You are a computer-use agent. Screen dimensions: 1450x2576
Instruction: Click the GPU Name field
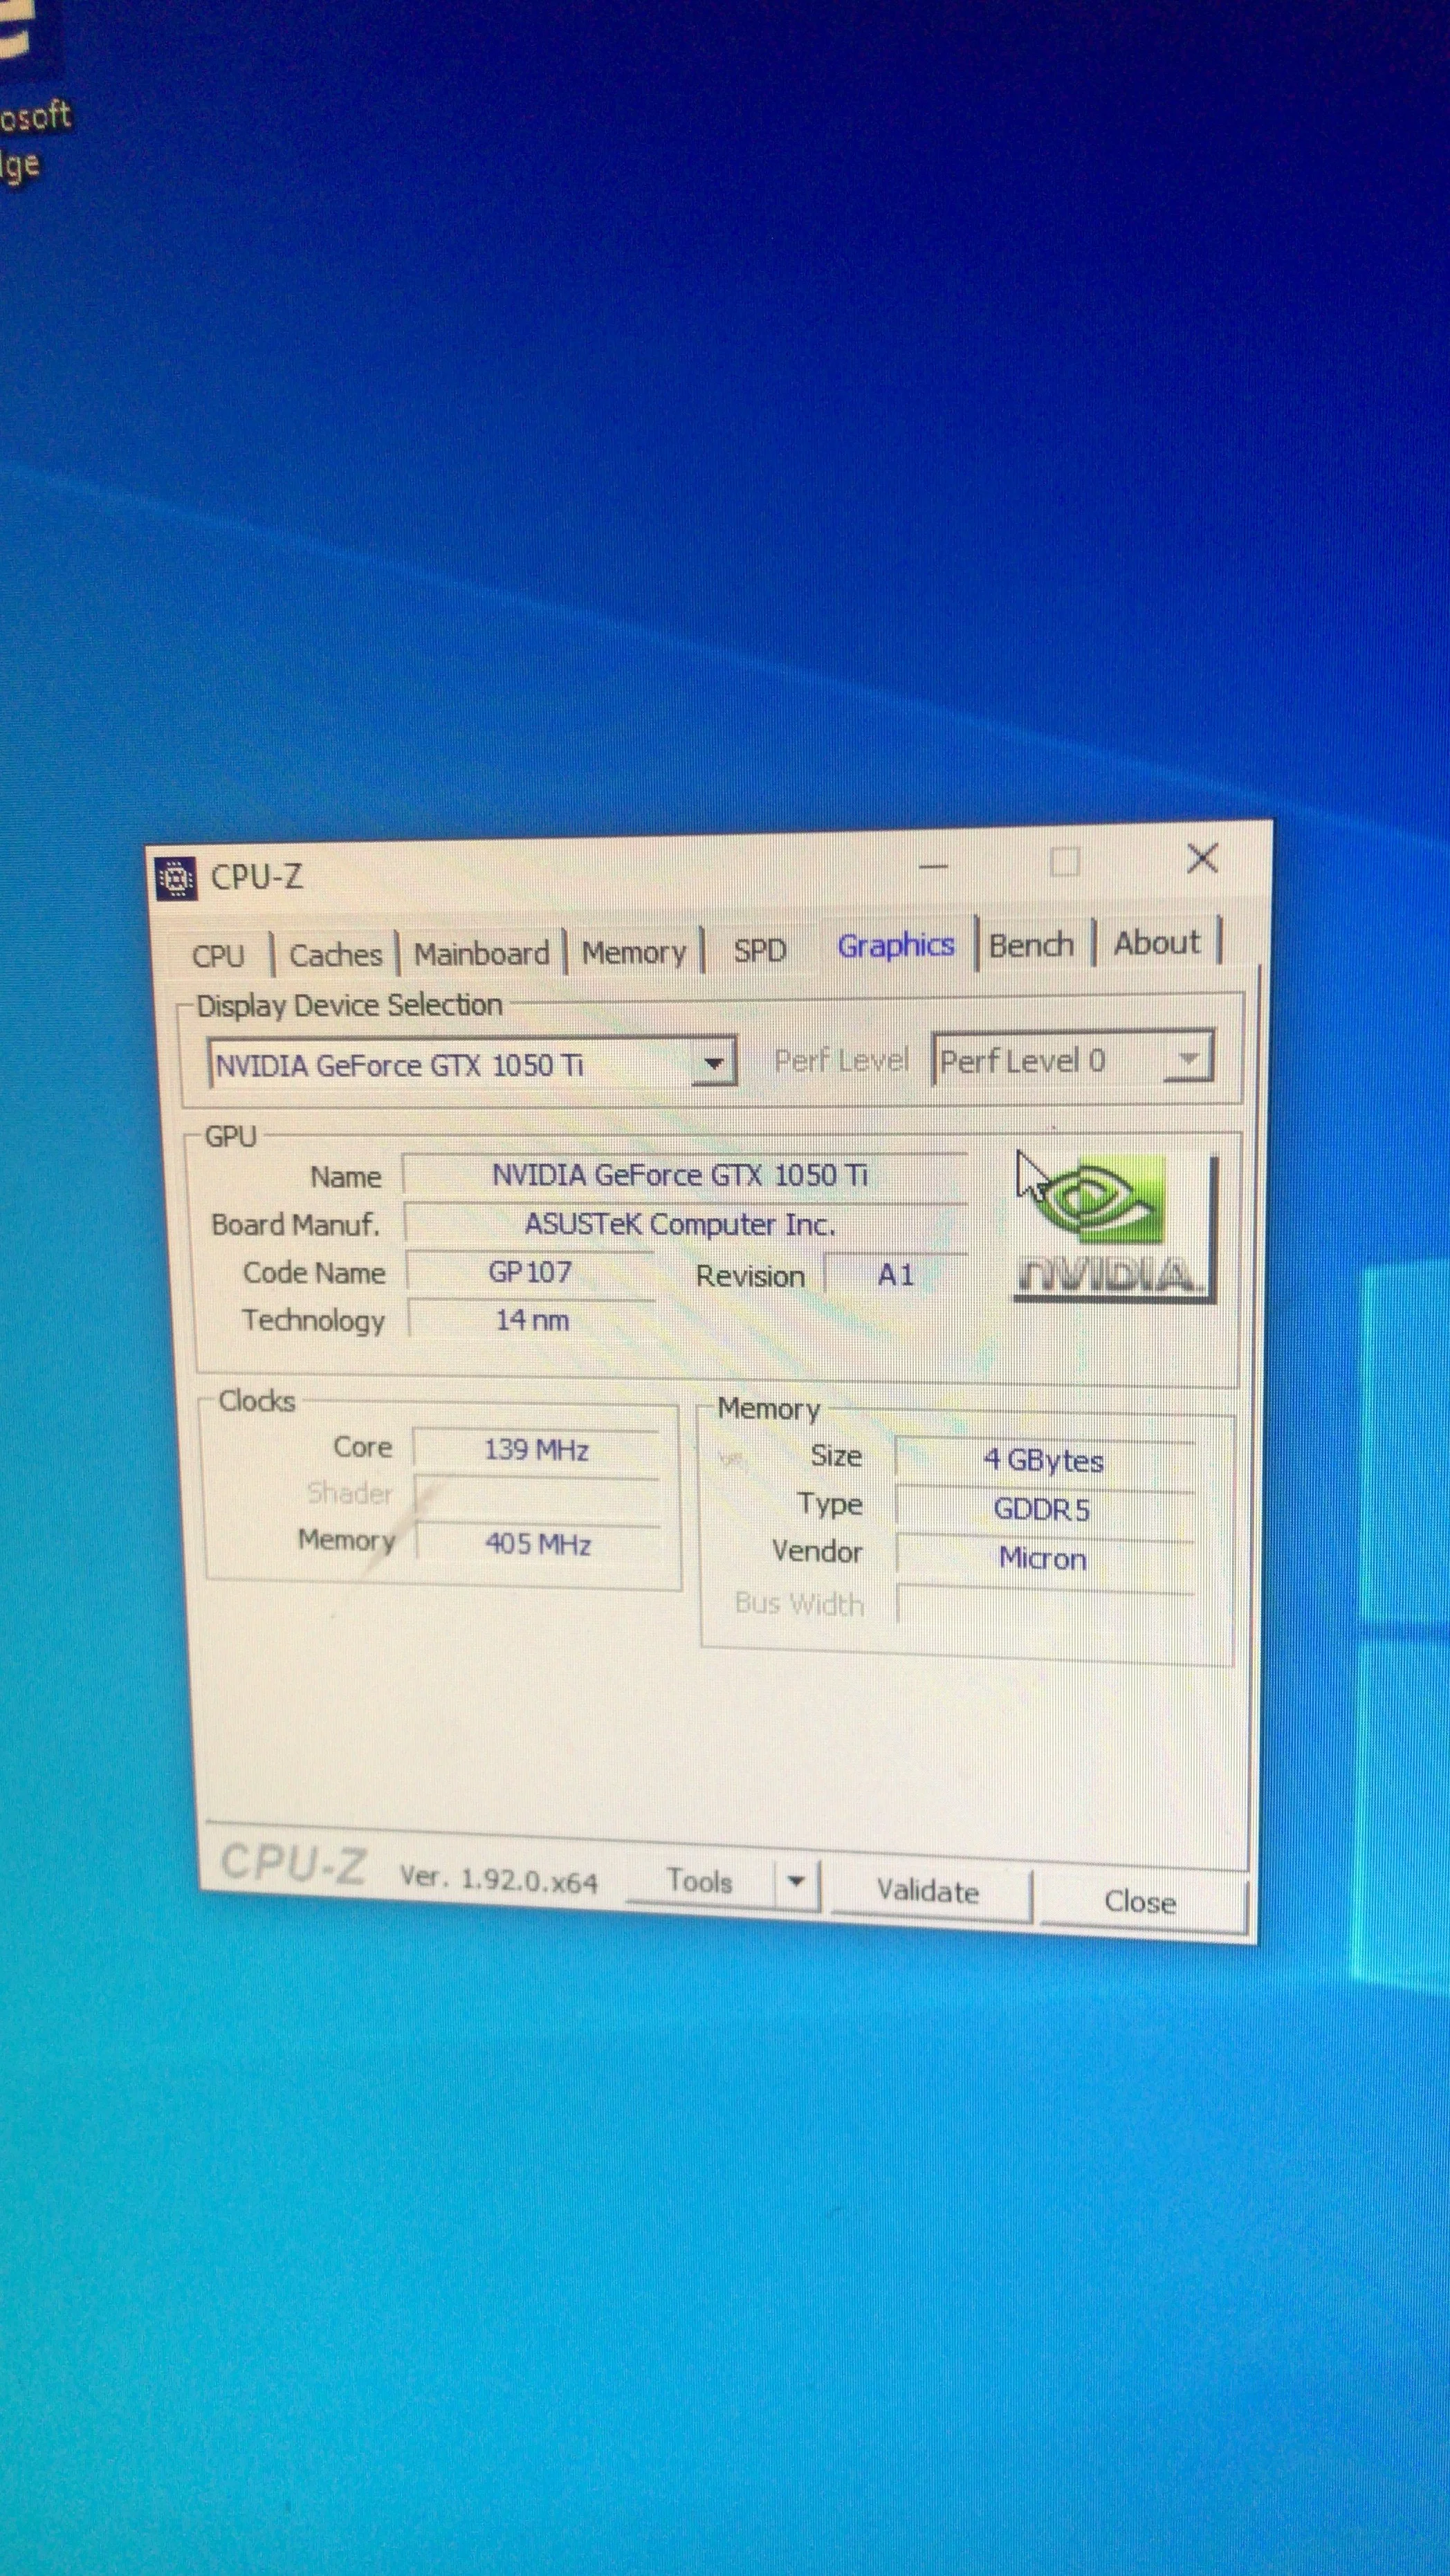point(683,1175)
